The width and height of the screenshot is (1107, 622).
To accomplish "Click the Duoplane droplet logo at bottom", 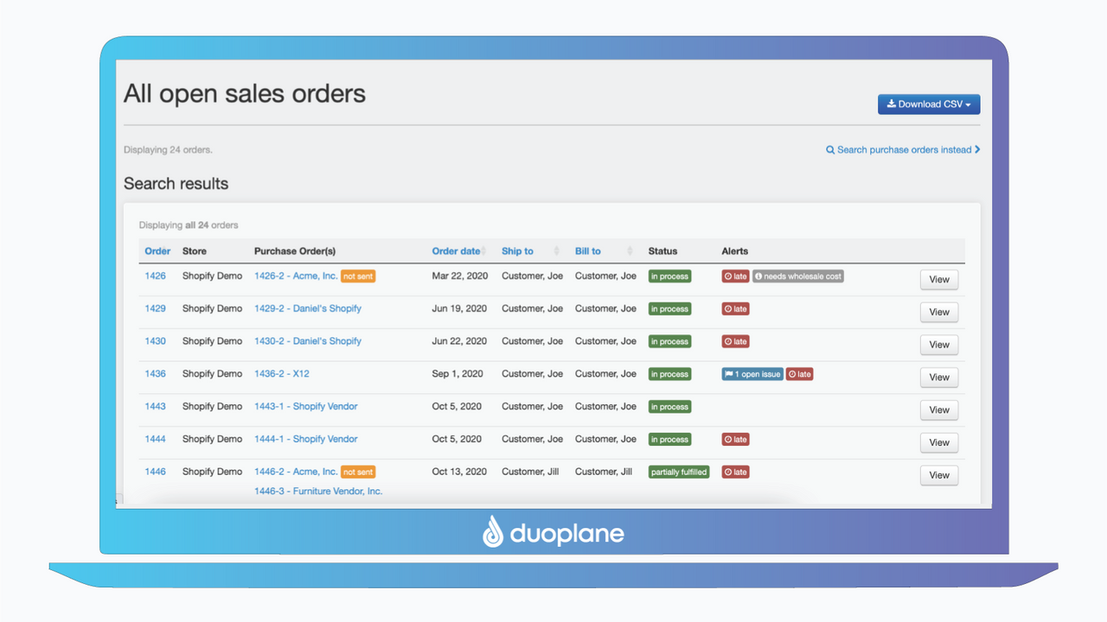I will (493, 532).
